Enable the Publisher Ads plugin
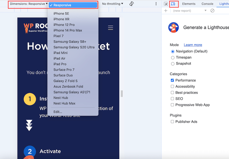 pyautogui.click(x=172, y=121)
